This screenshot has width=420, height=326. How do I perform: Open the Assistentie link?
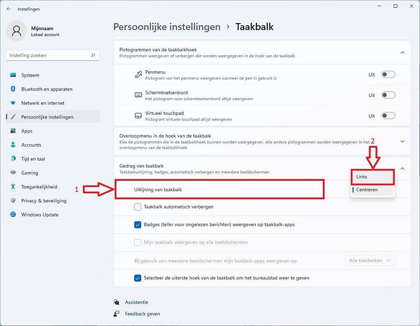click(136, 302)
